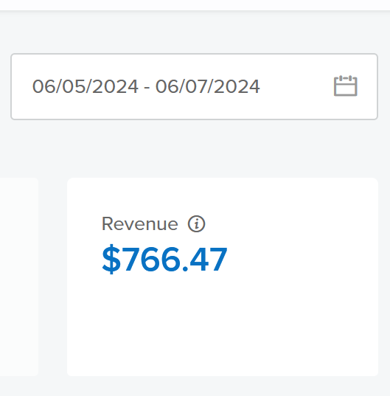Click the year 2024 in the start date
Image resolution: width=390 pixels, height=396 pixels.
coord(115,86)
